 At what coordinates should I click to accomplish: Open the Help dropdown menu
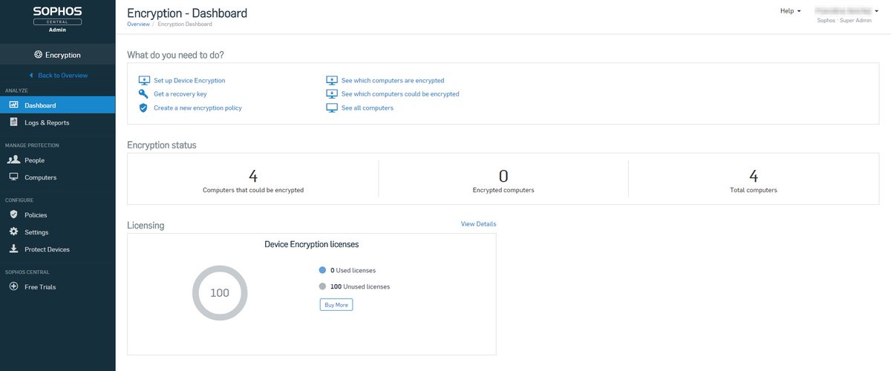click(790, 11)
